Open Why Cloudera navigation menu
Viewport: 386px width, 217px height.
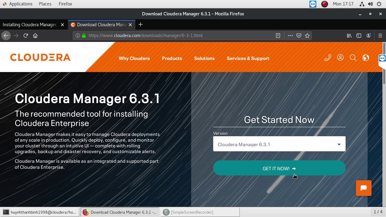click(x=134, y=58)
